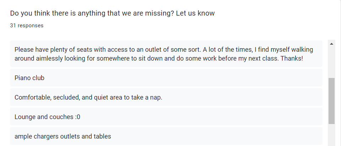Click the "31 responses" count label
Screen dimensions: 341x146
pos(27,26)
